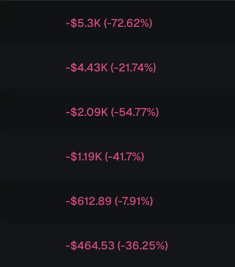This screenshot has height=267, width=235.
Task: Click the -$2.09K loss amount
Action: tap(87, 112)
